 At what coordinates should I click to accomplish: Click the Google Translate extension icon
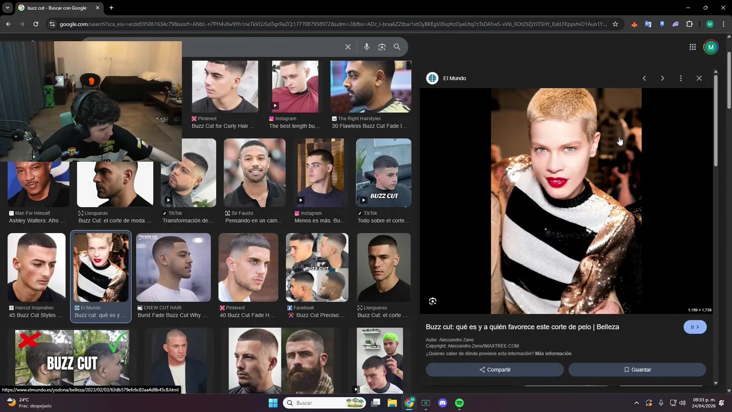click(x=648, y=24)
